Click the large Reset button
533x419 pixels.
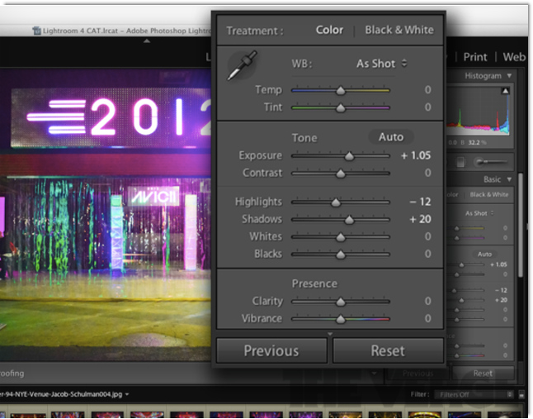(388, 351)
